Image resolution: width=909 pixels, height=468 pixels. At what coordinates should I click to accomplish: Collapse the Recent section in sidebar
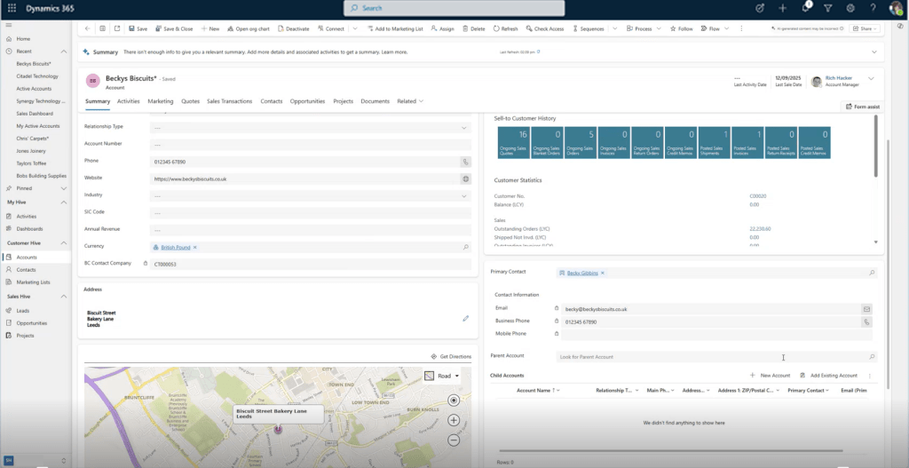pyautogui.click(x=64, y=52)
